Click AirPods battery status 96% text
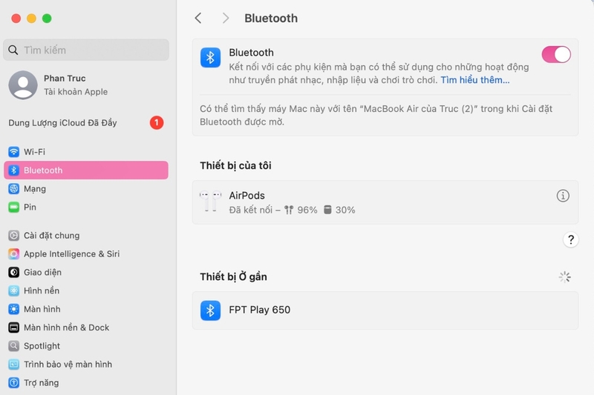The width and height of the screenshot is (594, 395). click(292, 210)
